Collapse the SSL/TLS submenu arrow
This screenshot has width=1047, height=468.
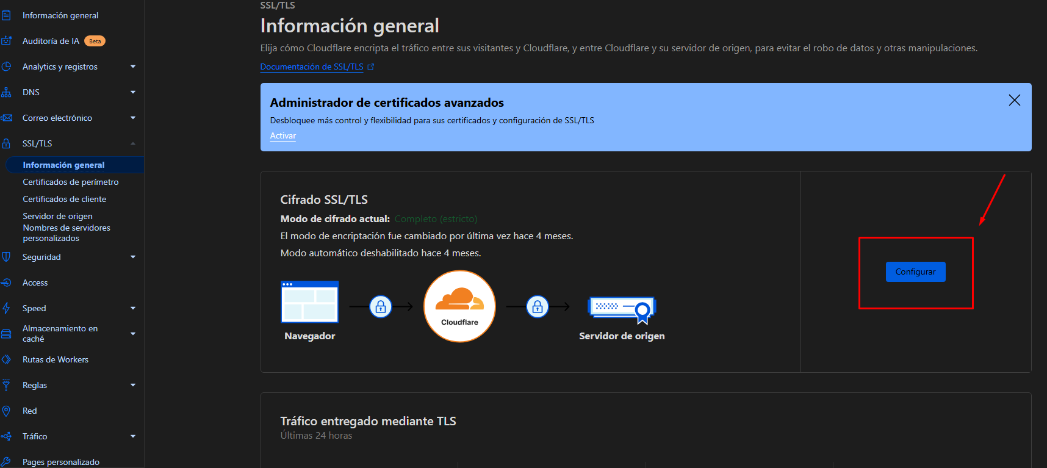click(133, 143)
